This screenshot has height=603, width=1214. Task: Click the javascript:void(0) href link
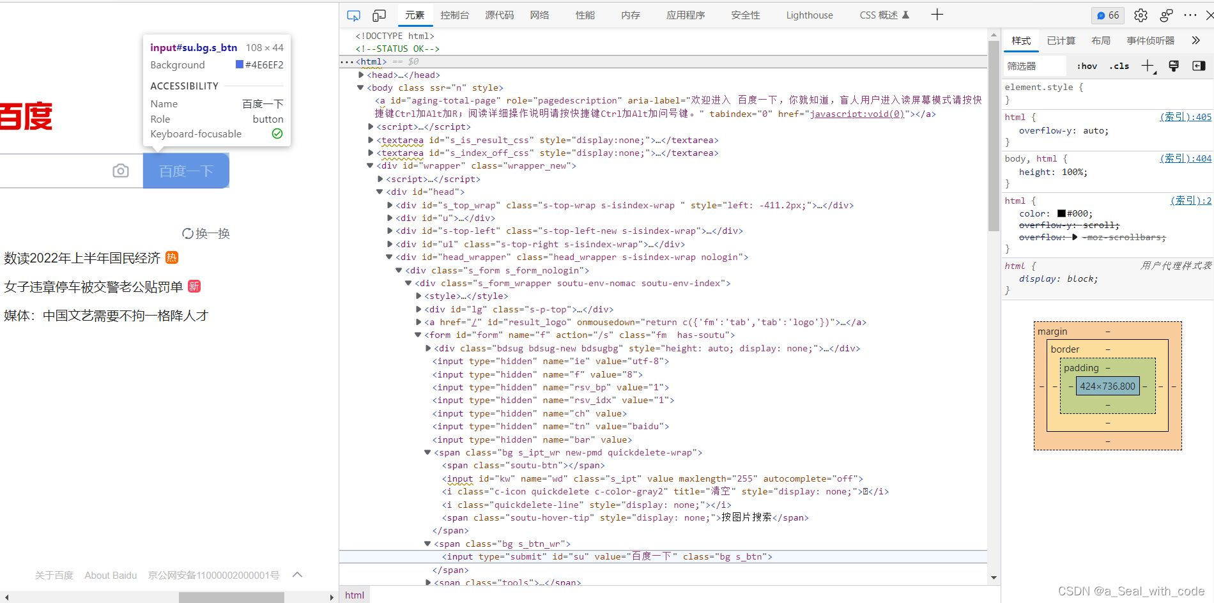coord(857,114)
